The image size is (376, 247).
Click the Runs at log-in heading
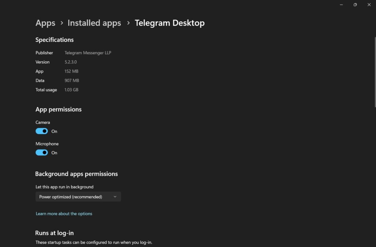54,233
